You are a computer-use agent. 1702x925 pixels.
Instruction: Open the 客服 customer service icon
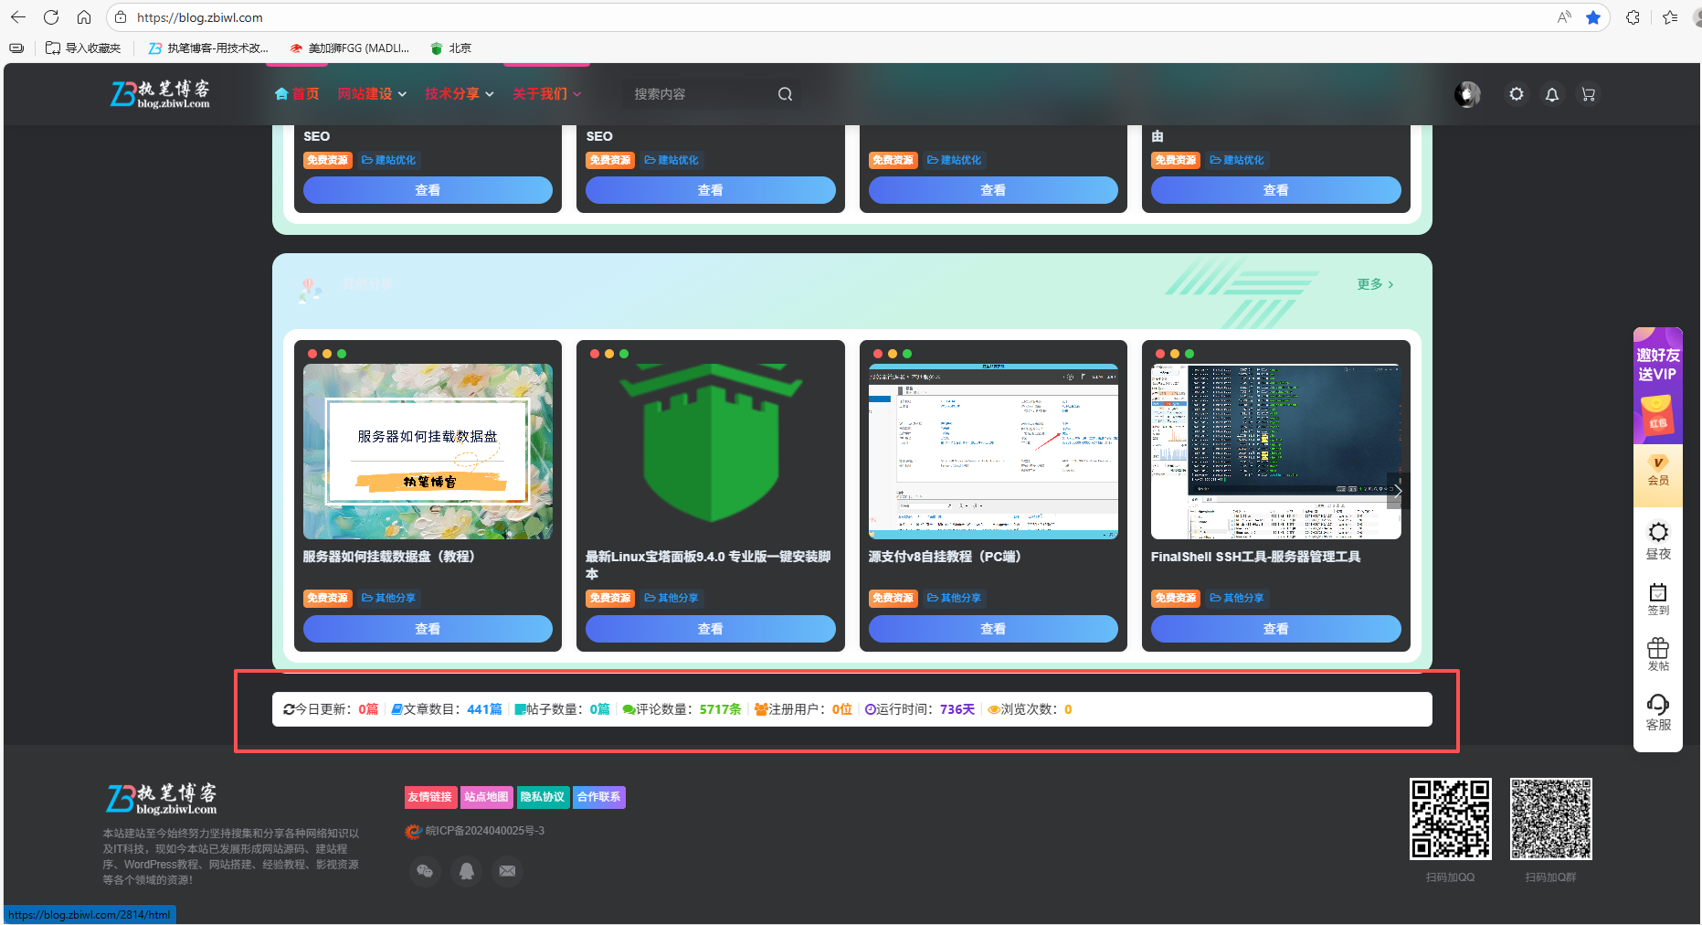1657,711
